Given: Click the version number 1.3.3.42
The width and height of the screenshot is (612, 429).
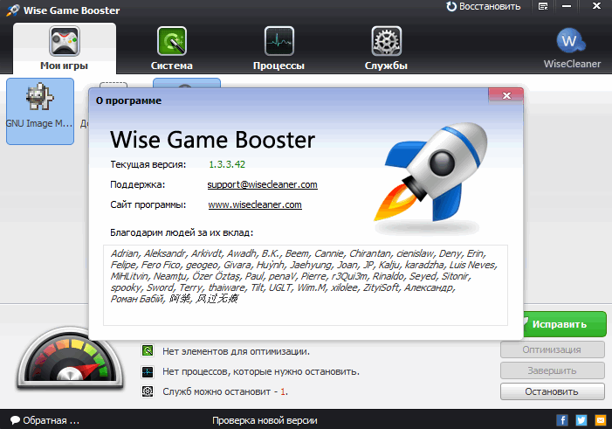Looking at the screenshot, I should point(227,164).
